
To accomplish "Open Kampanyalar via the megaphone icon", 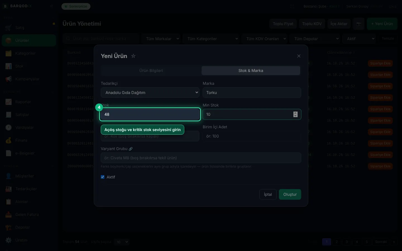I will click(8, 79).
